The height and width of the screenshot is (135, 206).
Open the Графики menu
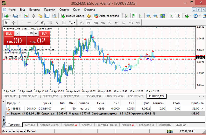pos(49,10)
